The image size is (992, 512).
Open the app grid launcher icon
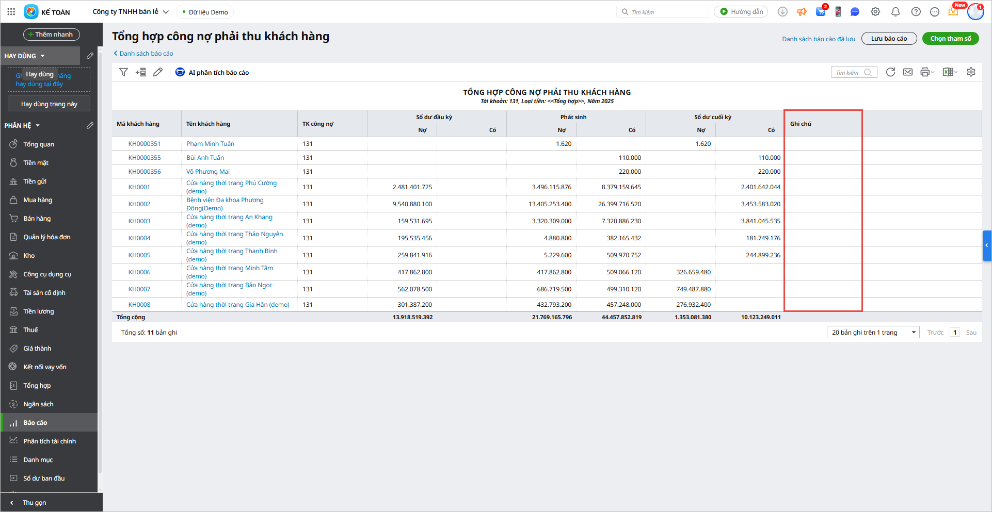tap(11, 11)
